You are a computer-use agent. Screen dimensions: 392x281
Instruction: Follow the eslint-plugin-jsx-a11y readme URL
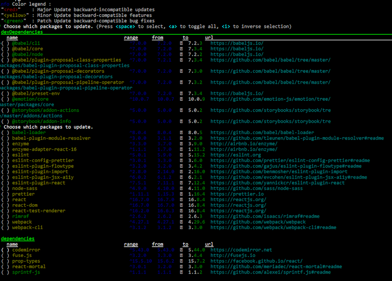click(x=289, y=177)
